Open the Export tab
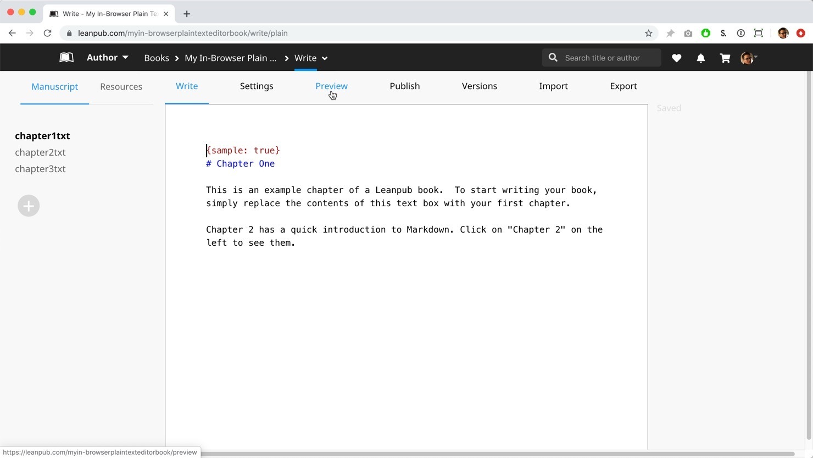The height and width of the screenshot is (458, 813). pos(623,86)
